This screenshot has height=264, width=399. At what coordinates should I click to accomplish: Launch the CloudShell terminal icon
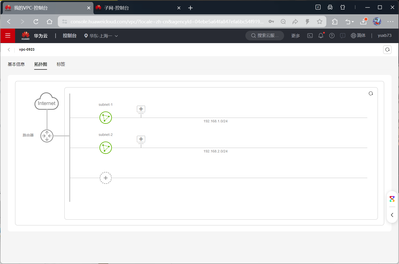310,36
